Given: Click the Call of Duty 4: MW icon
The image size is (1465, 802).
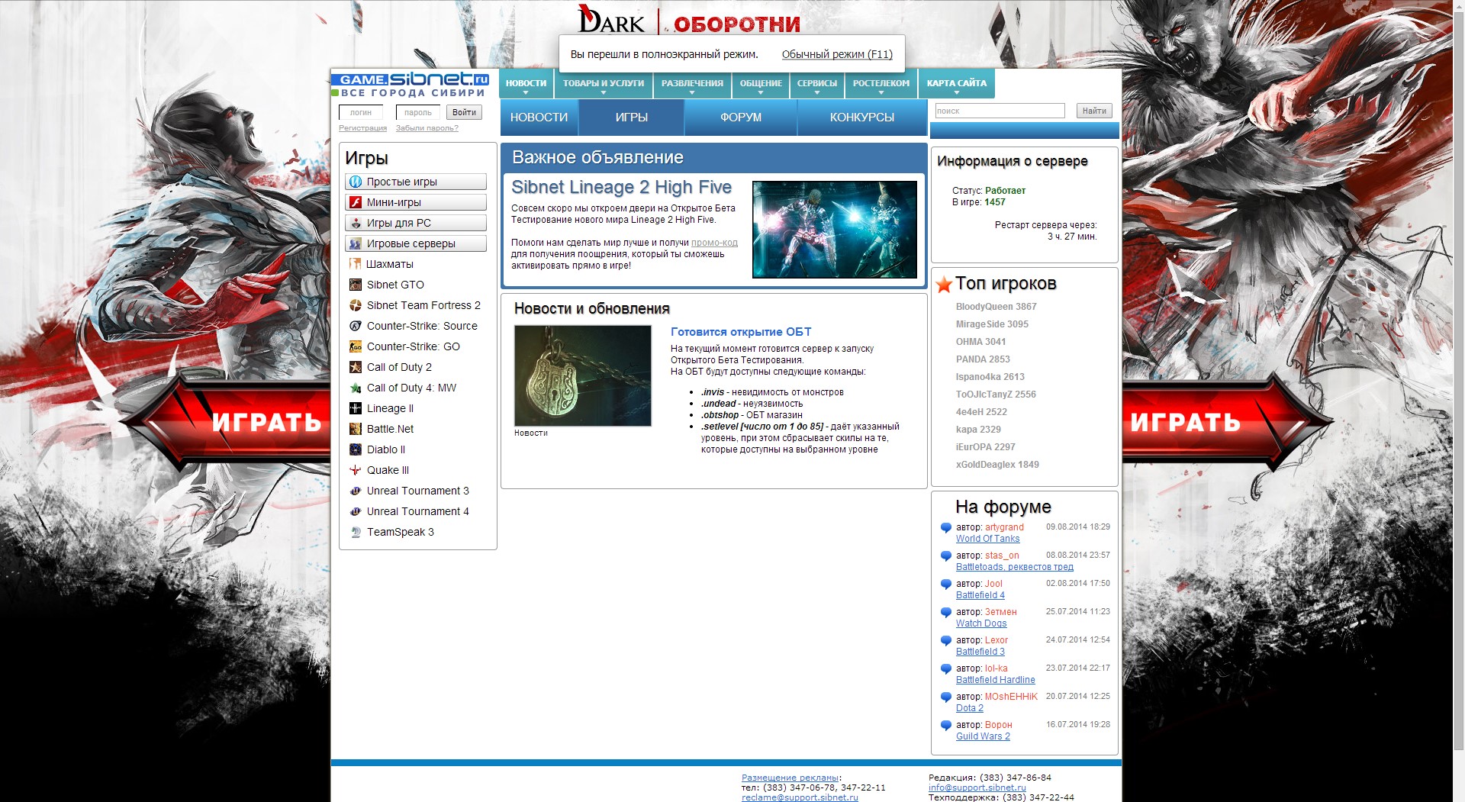Looking at the screenshot, I should tap(355, 388).
